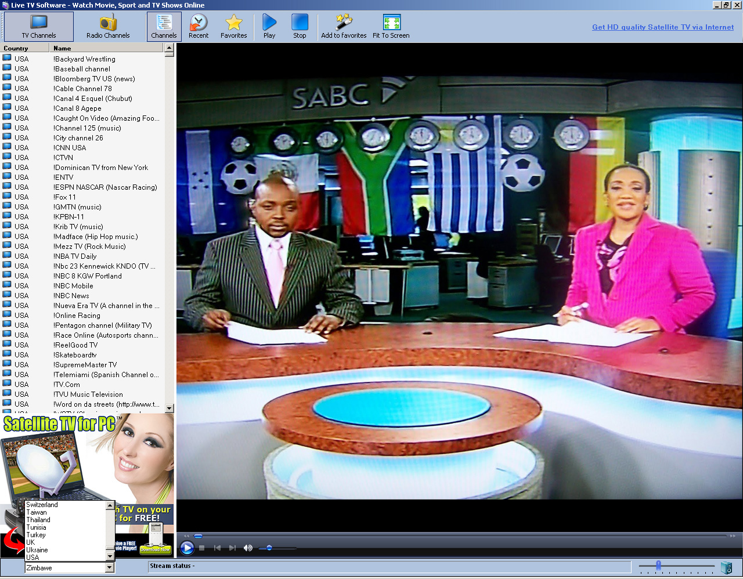Click the Stream status field
The width and height of the screenshot is (743, 579).
[389, 567]
